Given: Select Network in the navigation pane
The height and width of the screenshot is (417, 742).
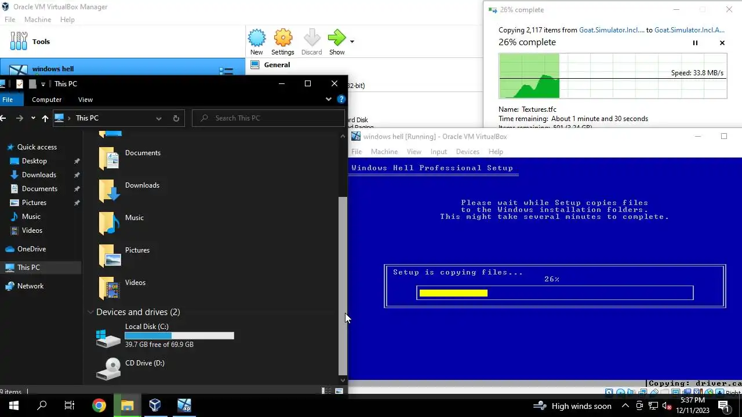Looking at the screenshot, I should 30,286.
